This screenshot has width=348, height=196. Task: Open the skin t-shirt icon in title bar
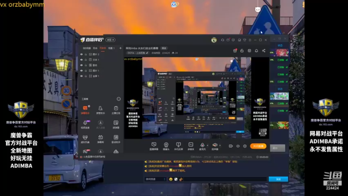244,40
